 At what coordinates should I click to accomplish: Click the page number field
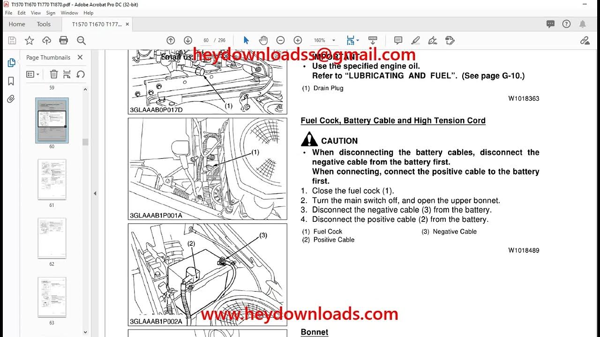pos(206,40)
